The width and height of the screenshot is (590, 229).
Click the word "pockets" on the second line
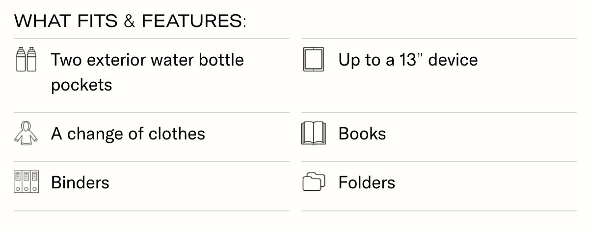(81, 85)
